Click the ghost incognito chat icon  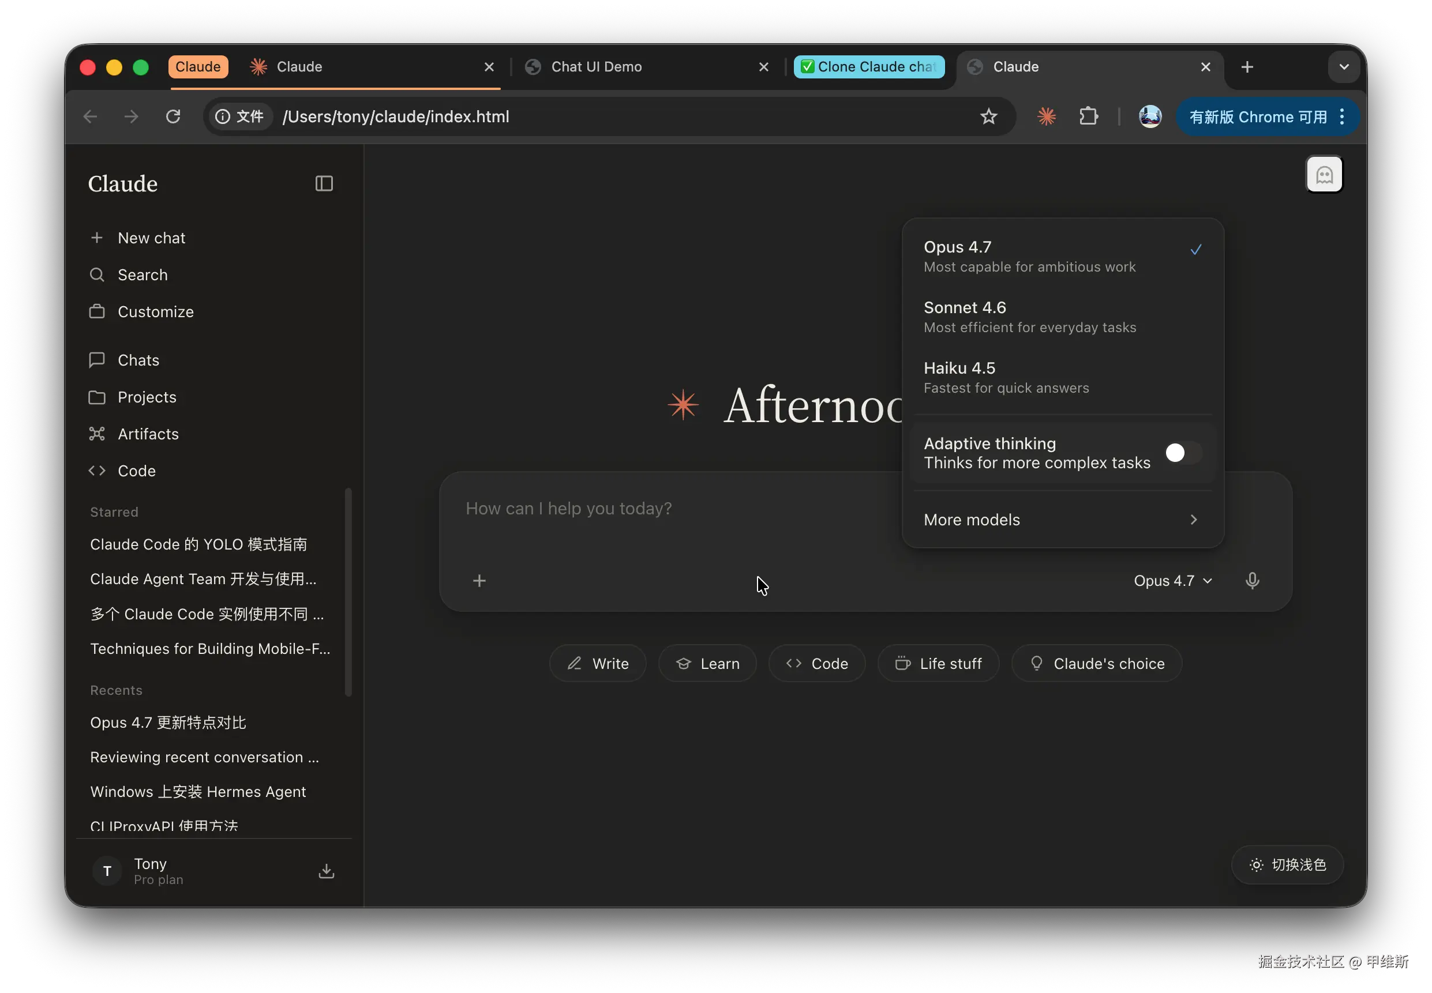coord(1324,175)
